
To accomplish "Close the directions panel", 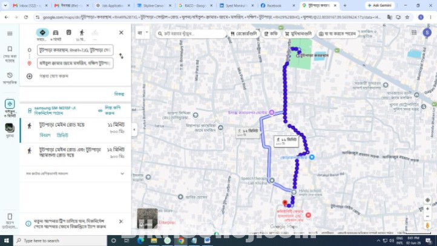I will (x=121, y=33).
